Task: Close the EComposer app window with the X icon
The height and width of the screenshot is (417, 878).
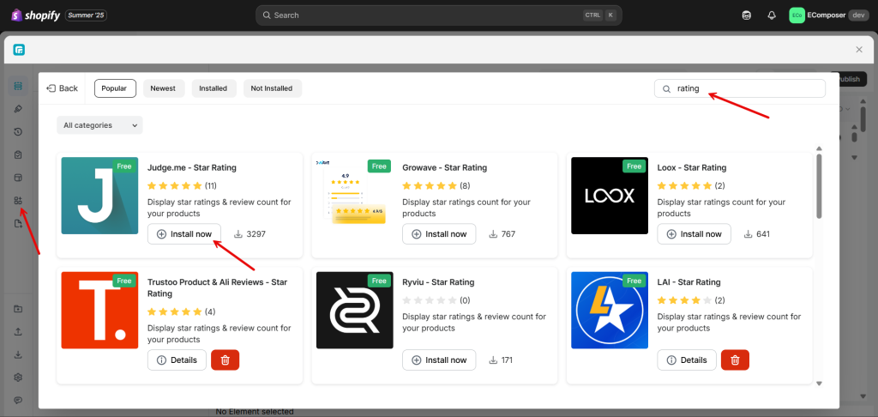Action: point(859,50)
